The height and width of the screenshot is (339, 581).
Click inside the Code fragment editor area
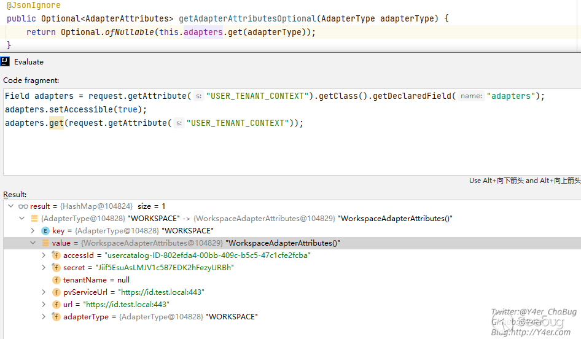[292, 132]
